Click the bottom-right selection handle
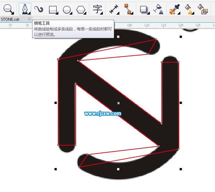The height and width of the screenshot is (192, 215). click(x=181, y=169)
